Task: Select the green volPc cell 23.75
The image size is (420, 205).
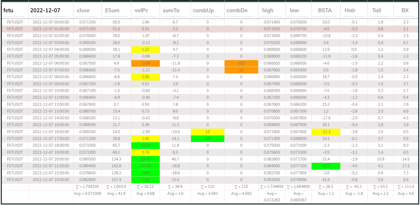Action: pos(145,159)
